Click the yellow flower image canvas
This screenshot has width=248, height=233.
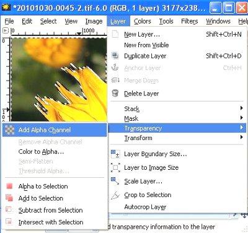(59, 80)
